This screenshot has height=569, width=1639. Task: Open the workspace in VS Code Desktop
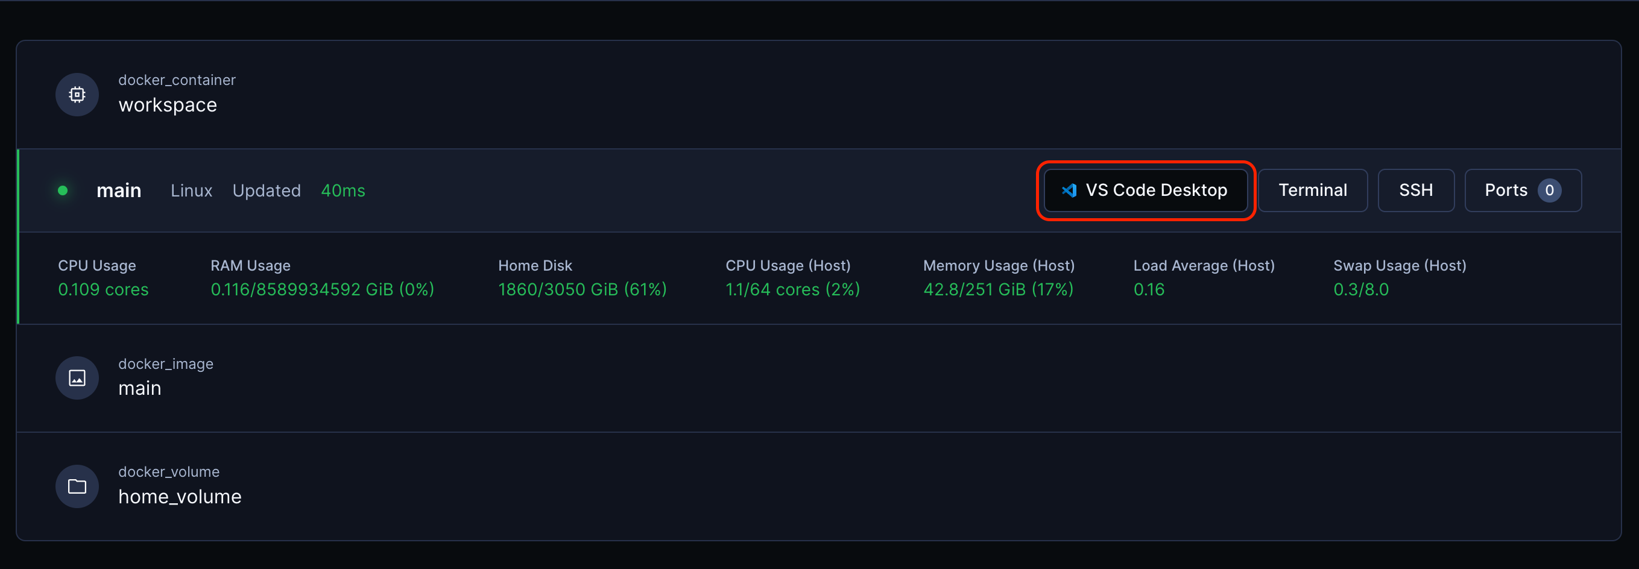(x=1145, y=189)
